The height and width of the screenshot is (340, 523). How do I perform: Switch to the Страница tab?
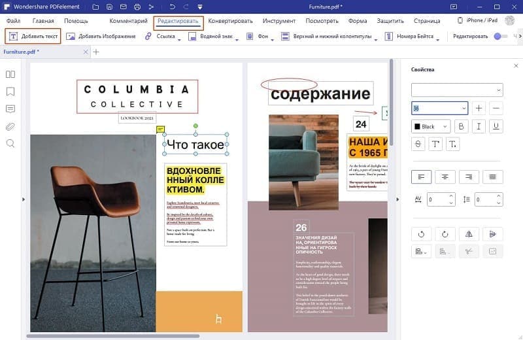click(x=427, y=21)
